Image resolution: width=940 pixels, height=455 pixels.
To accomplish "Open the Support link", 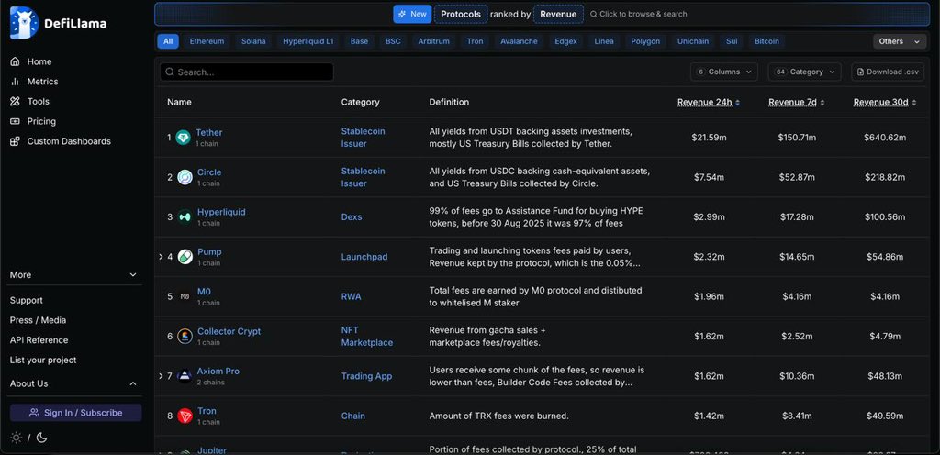I will tap(27, 301).
